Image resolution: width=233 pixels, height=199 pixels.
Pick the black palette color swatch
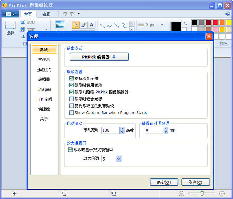coord(194,23)
